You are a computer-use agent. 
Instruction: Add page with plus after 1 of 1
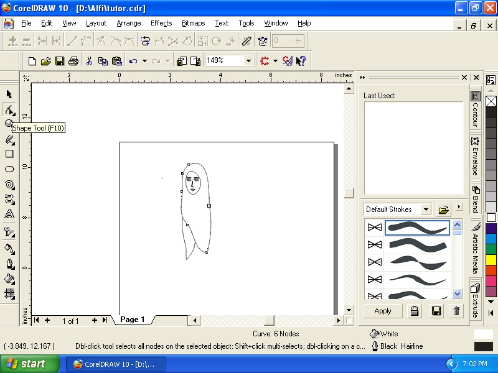(x=95, y=320)
